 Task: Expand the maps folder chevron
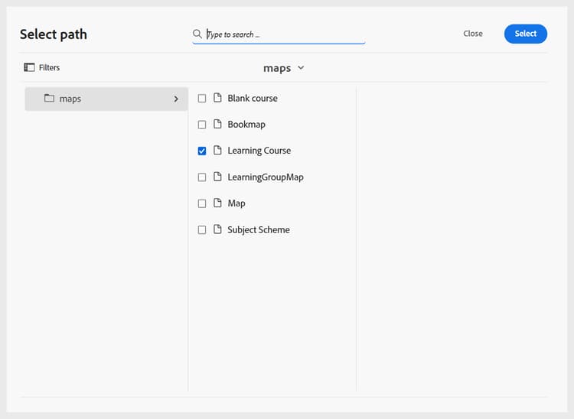(176, 99)
